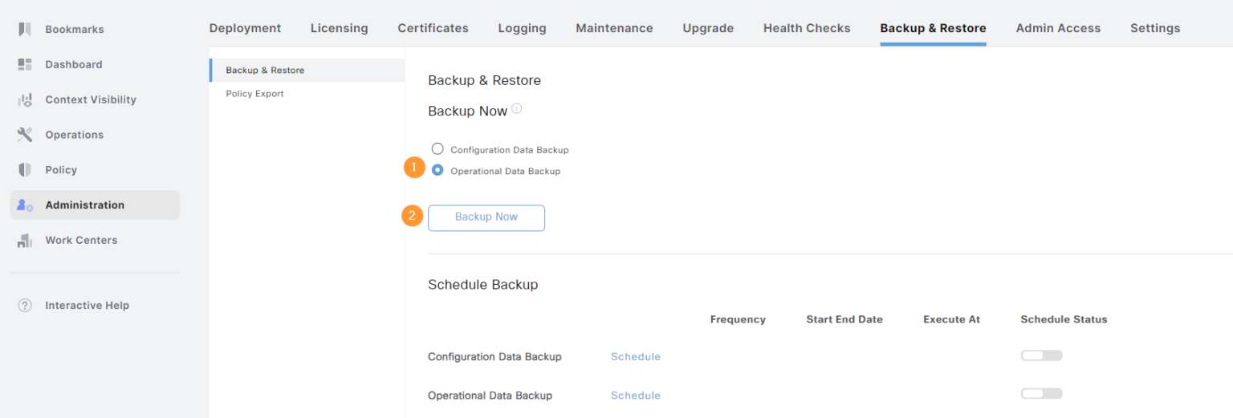Viewport: 1233px width, 418px height.
Task: Click Schedule link for Configuration Data Backup
Action: pos(635,357)
